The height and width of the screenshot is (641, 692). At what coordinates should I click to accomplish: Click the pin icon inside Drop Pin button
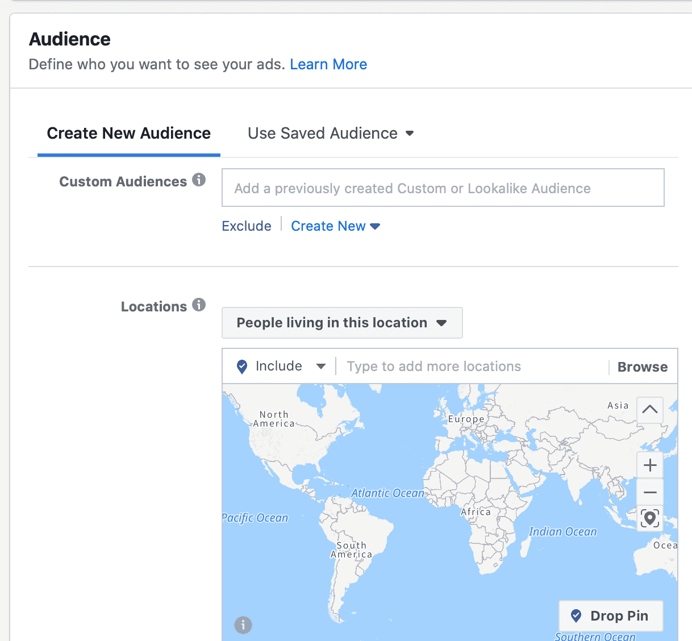pyautogui.click(x=577, y=615)
